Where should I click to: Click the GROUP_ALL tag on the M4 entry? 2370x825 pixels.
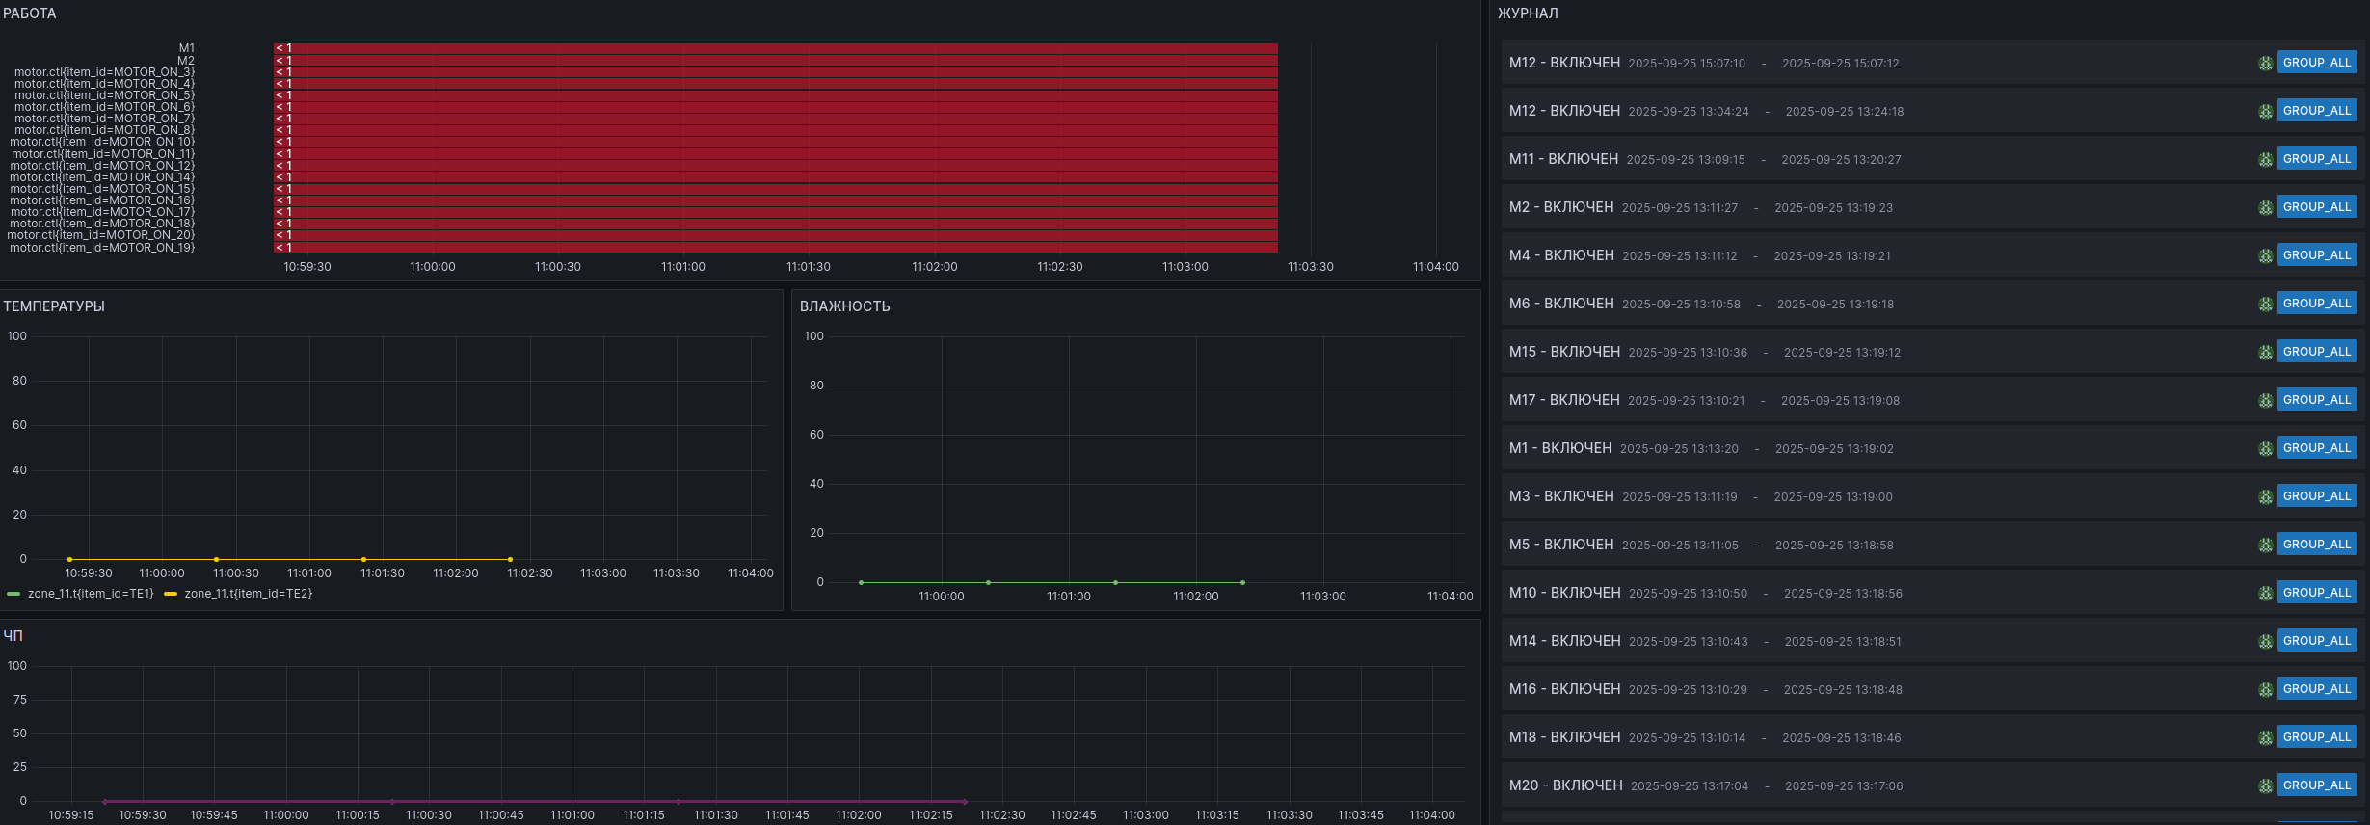pos(2316,255)
